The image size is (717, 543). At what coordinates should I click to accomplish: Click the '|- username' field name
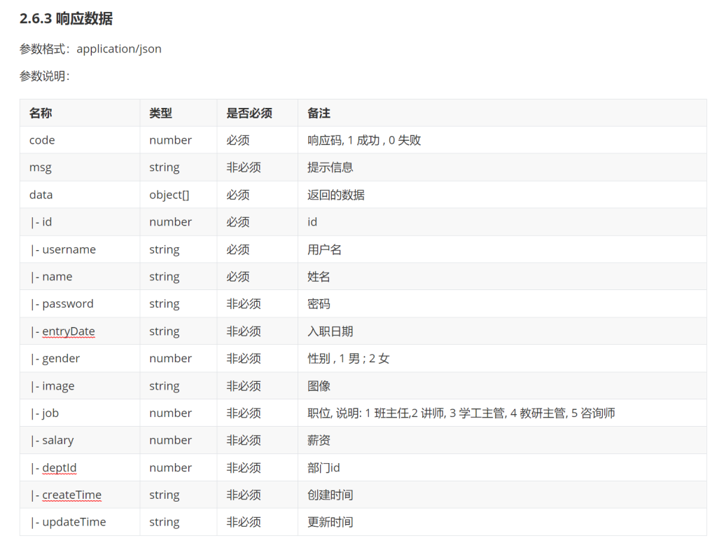click(x=63, y=249)
